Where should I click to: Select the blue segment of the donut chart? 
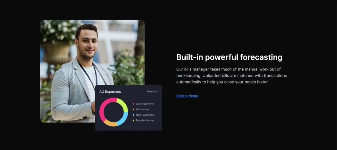[123, 119]
